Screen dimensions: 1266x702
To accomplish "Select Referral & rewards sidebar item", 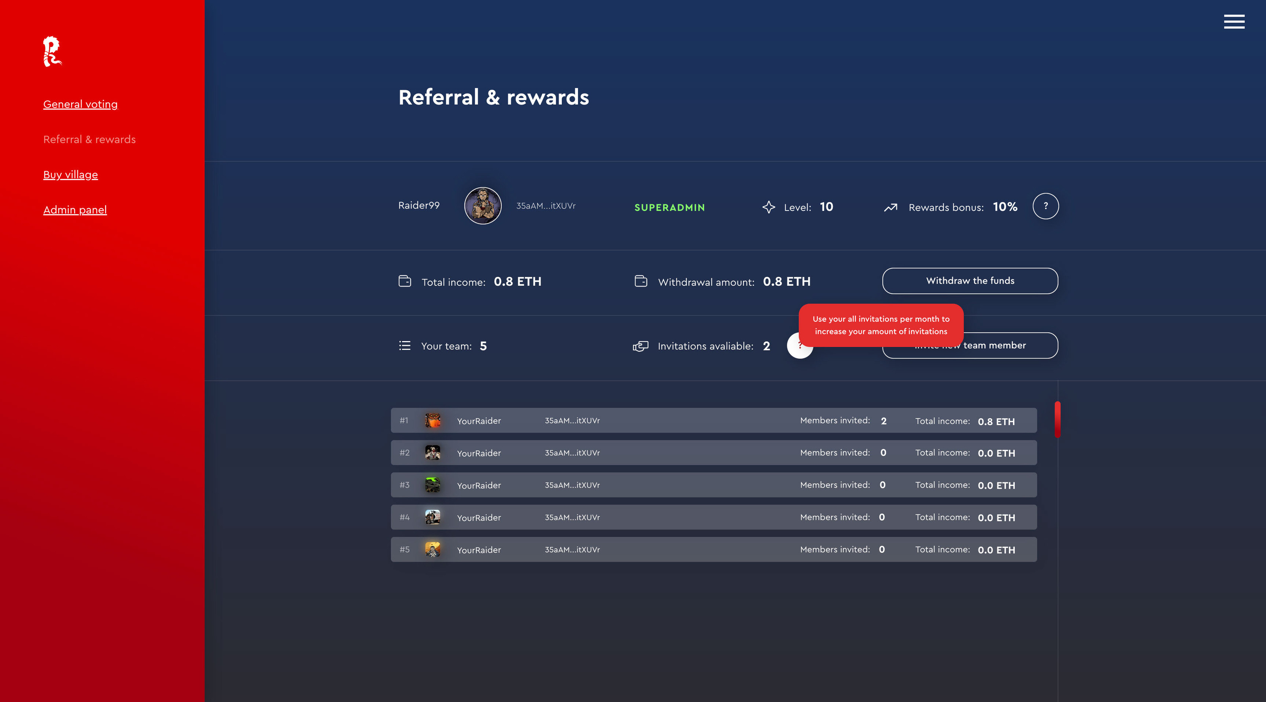I will (x=89, y=140).
